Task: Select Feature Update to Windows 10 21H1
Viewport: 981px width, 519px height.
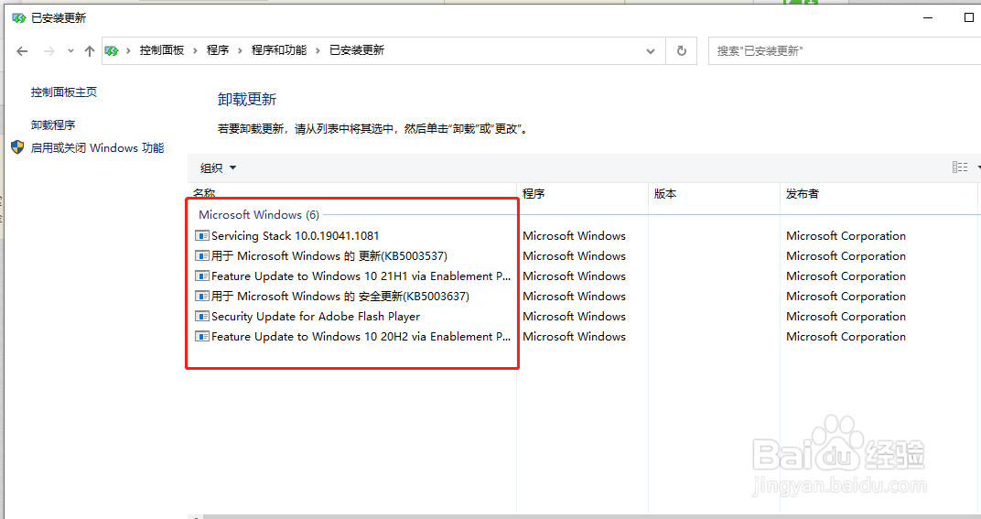Action: click(x=361, y=276)
